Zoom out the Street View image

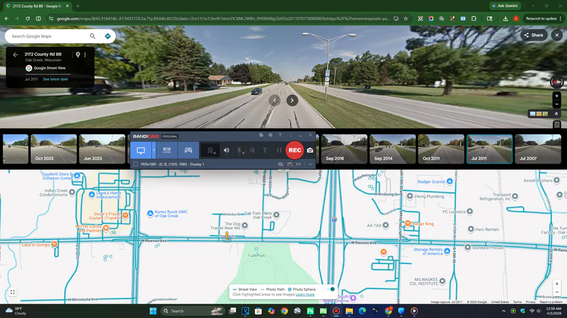556,104
